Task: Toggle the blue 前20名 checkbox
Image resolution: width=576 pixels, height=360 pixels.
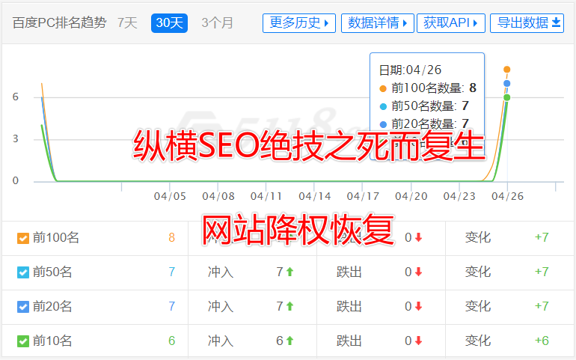Action: pyautogui.click(x=23, y=307)
